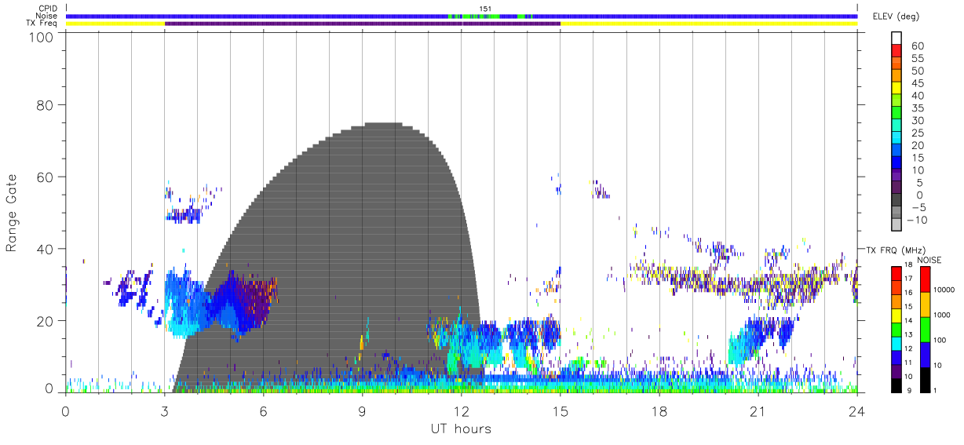Click the Range Gate axis title
964x445 pixels.
pos(12,213)
